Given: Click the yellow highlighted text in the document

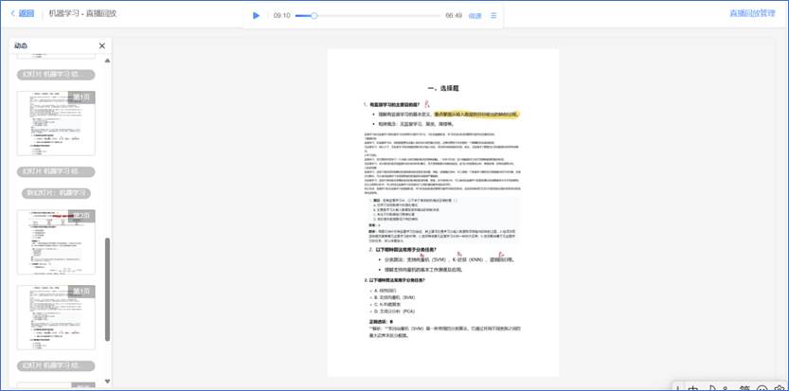Looking at the screenshot, I should 476,114.
